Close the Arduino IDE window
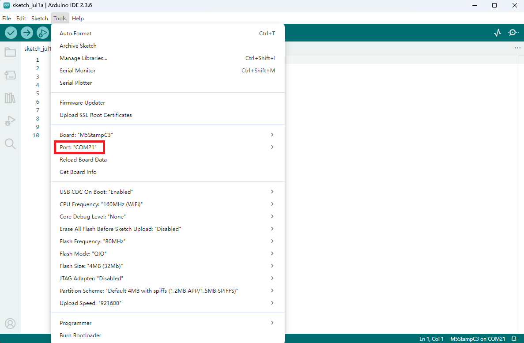Image resolution: width=524 pixels, height=343 pixels. click(x=514, y=5)
